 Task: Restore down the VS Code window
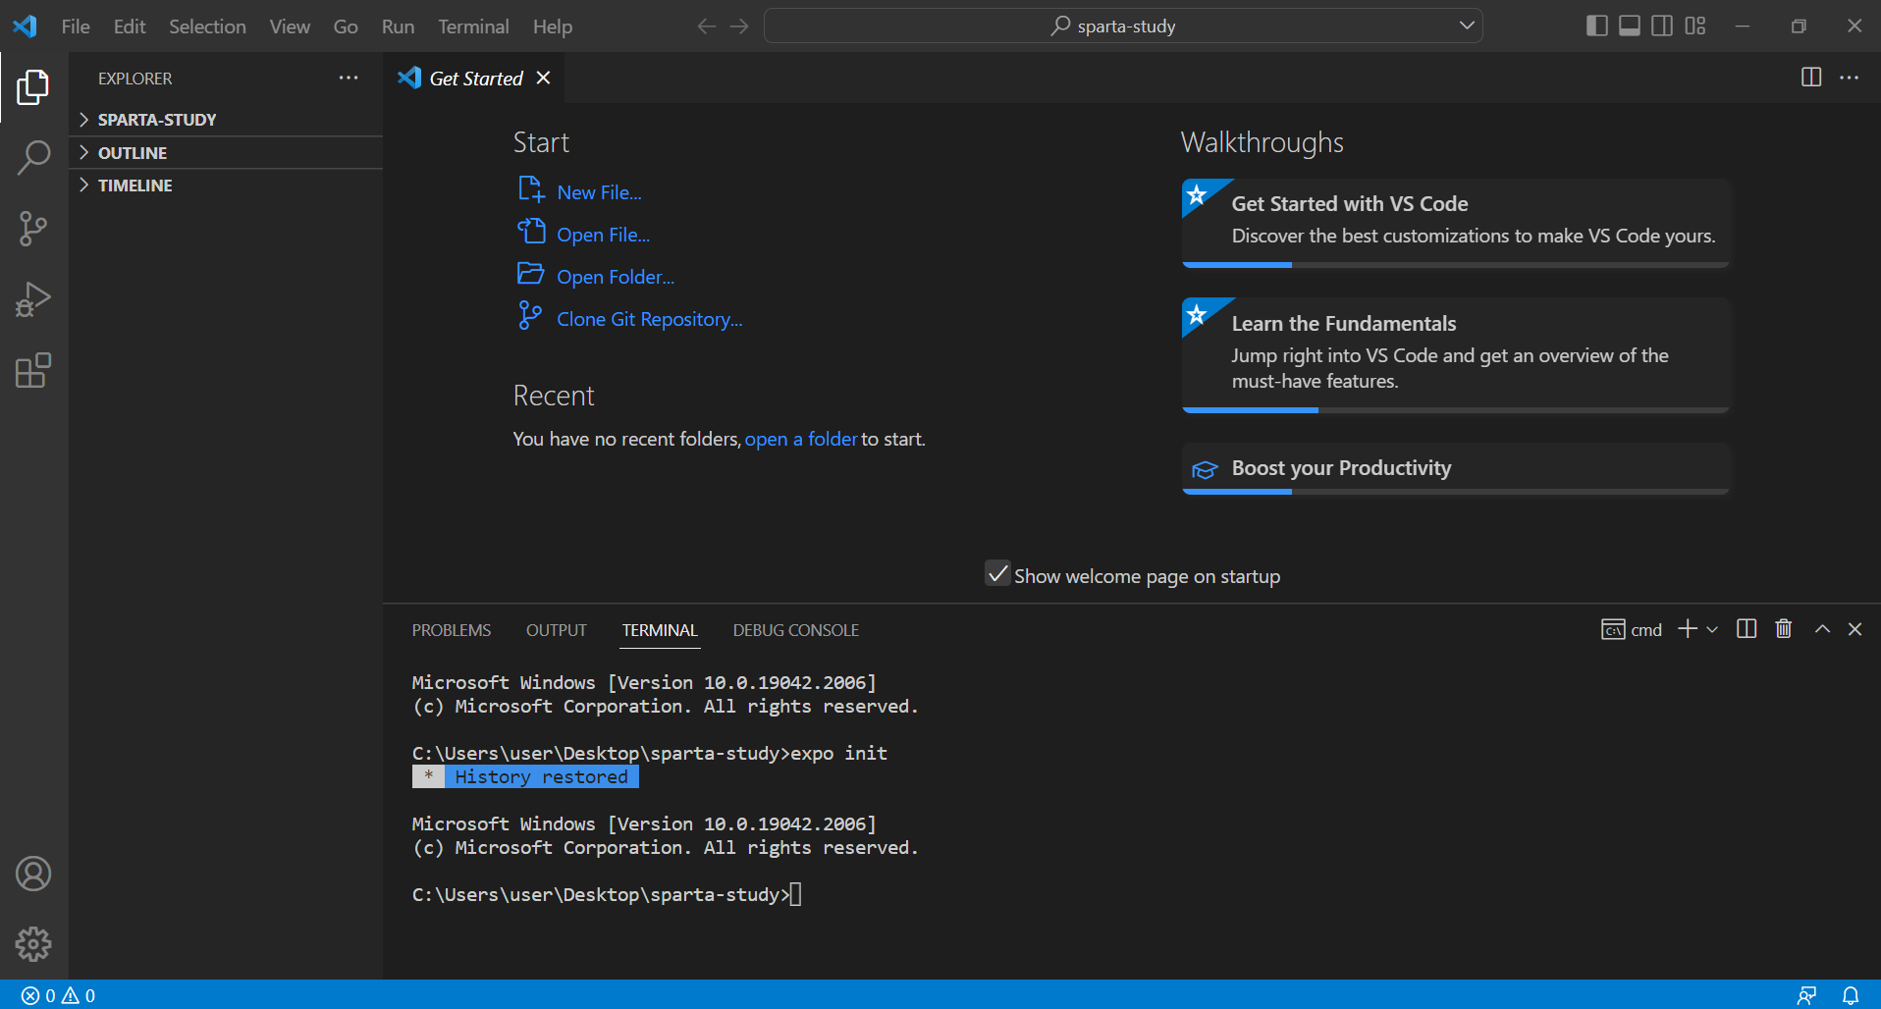(1799, 27)
